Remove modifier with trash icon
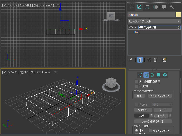Image resolution: width=182 pixels, height=136 pixels. [x=155, y=60]
